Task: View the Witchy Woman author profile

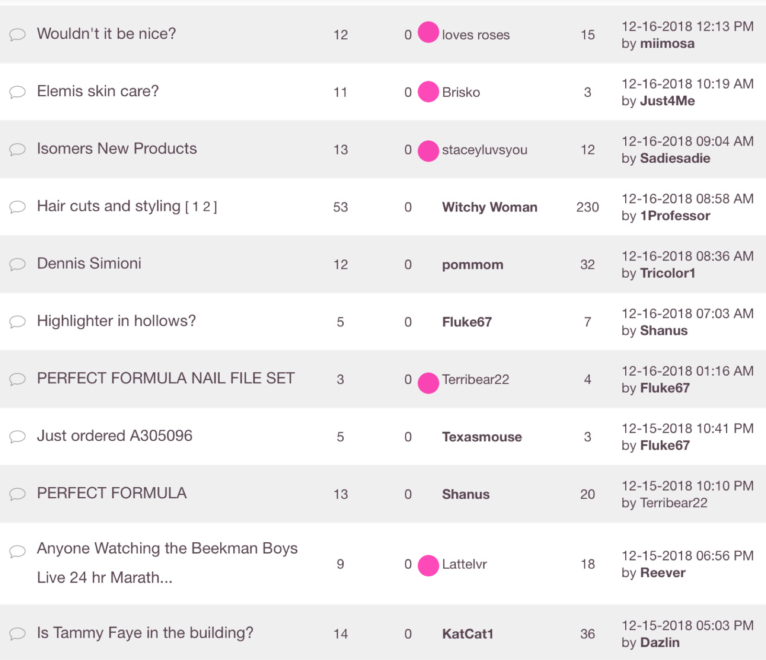Action: pyautogui.click(x=489, y=207)
